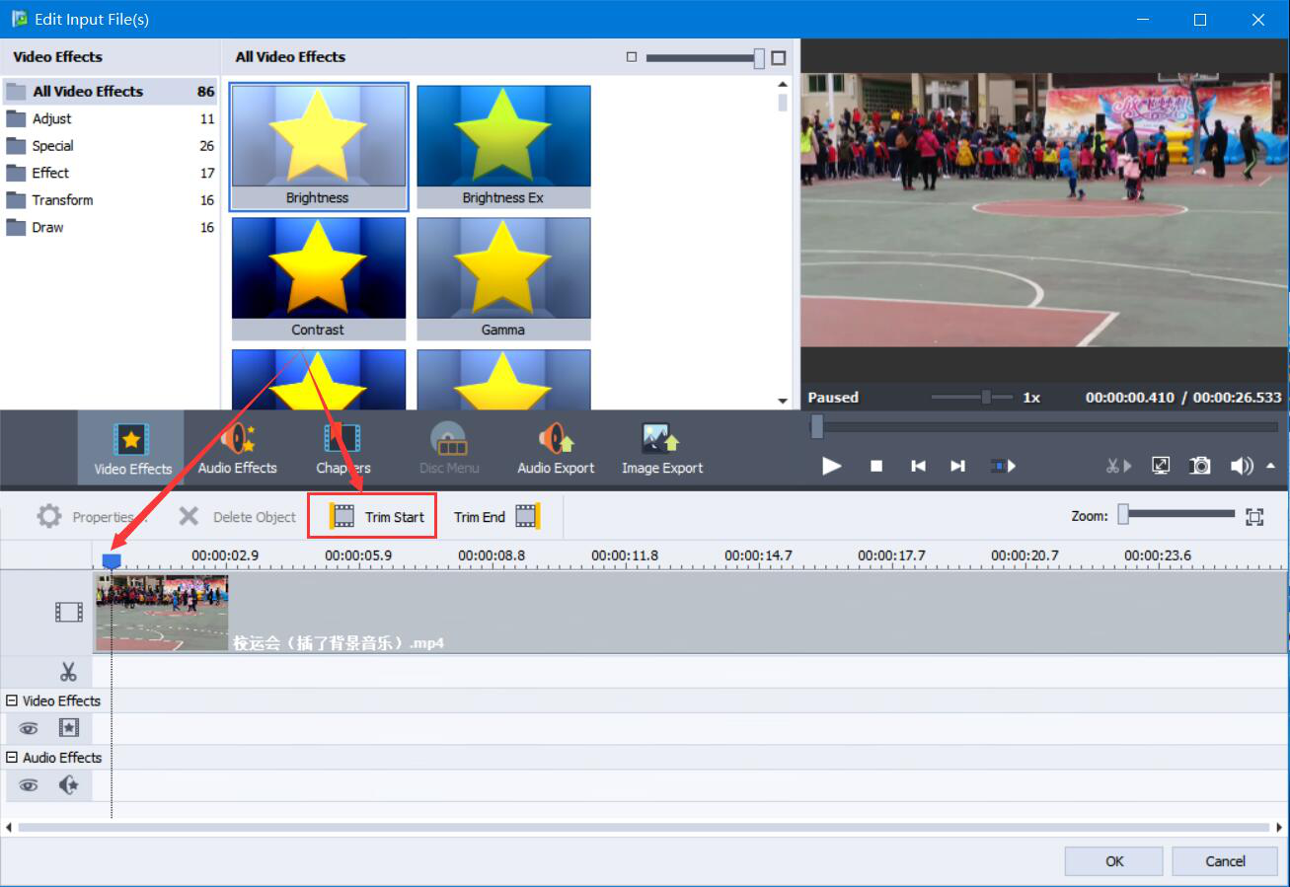
Task: Click the fit-to-window zoom icon
Action: click(1254, 516)
